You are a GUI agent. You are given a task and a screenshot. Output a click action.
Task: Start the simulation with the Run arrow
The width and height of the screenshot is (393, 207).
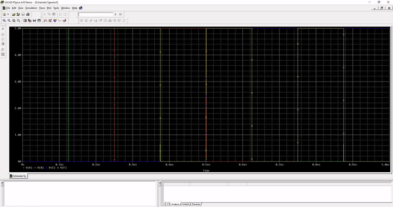(116, 14)
